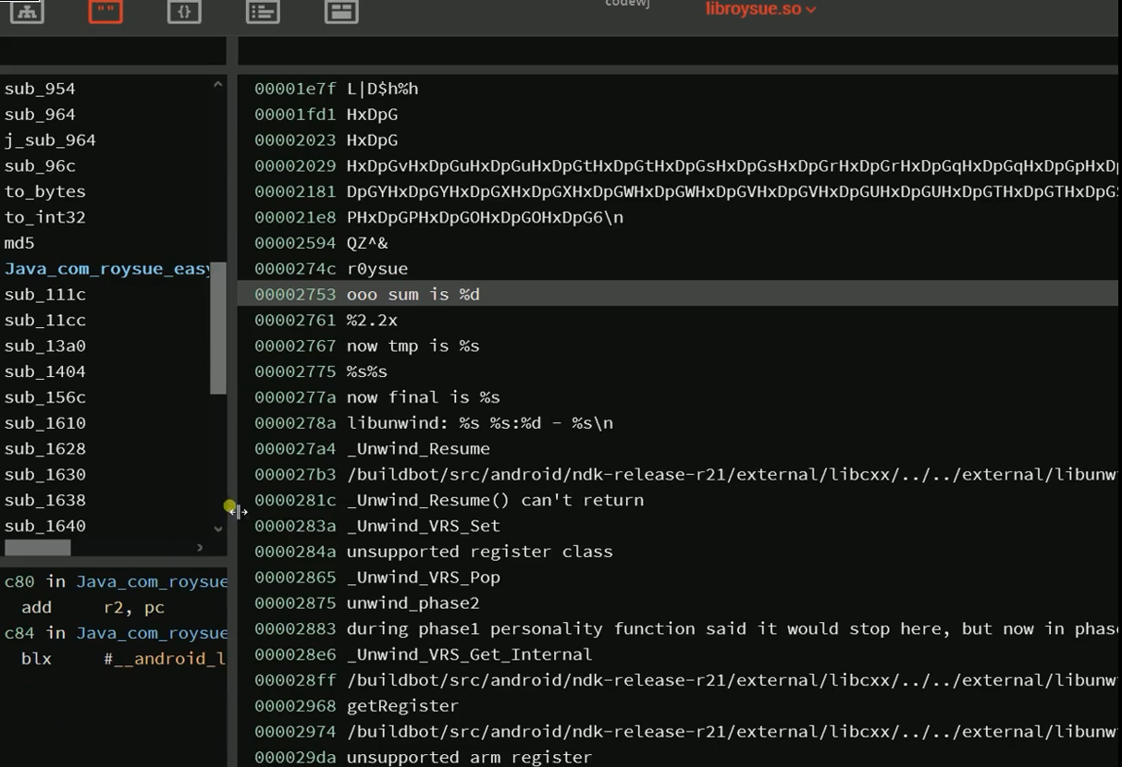1122x767 pixels.
Task: Select the '_Unwind_VRS_Get_Internal' string
Action: pyautogui.click(x=677, y=654)
